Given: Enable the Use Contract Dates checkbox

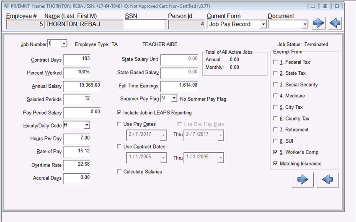Looking at the screenshot, I should (x=119, y=147).
